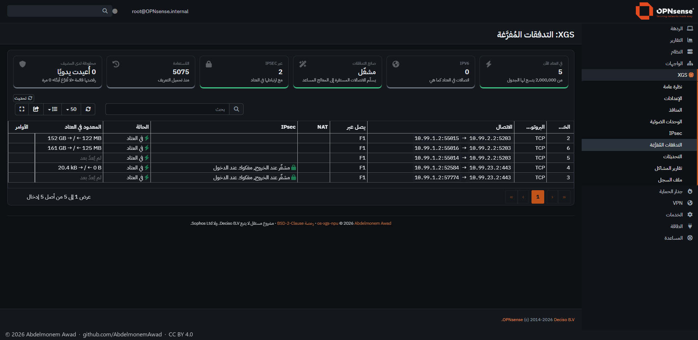The width and height of the screenshot is (698, 340).
Task: Expand the الخدمات services menu
Action: [639, 215]
